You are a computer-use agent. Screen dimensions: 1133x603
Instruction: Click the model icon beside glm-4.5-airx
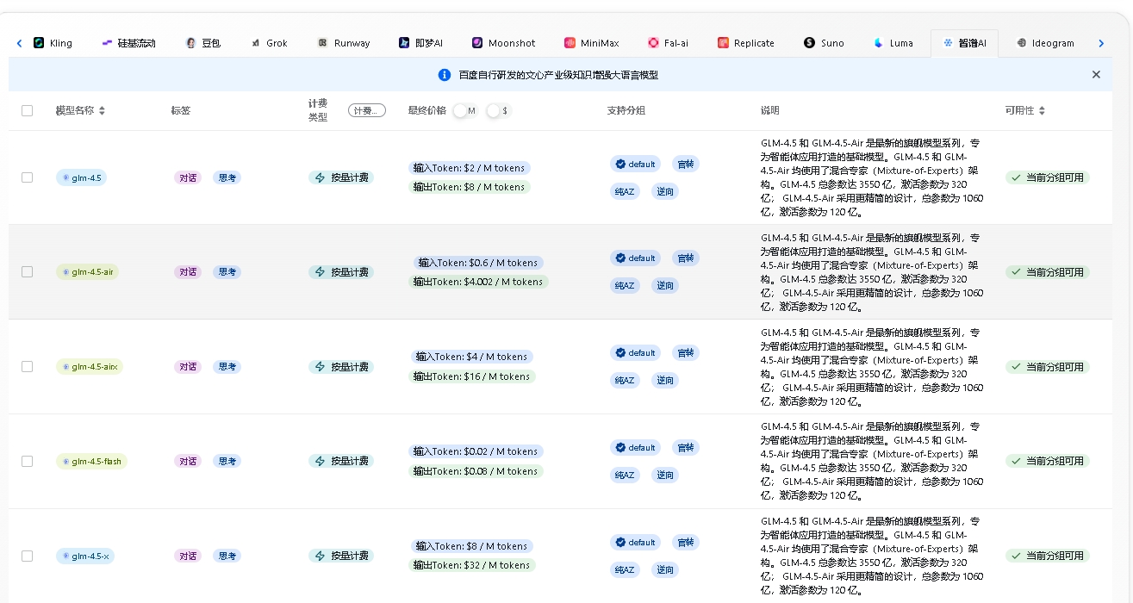point(65,367)
